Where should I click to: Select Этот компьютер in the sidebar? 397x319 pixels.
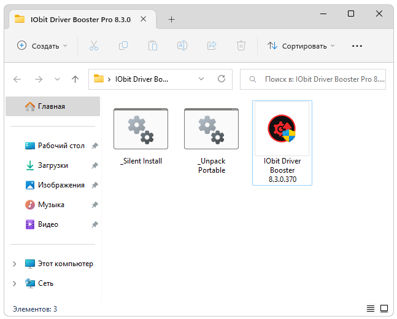(x=59, y=264)
